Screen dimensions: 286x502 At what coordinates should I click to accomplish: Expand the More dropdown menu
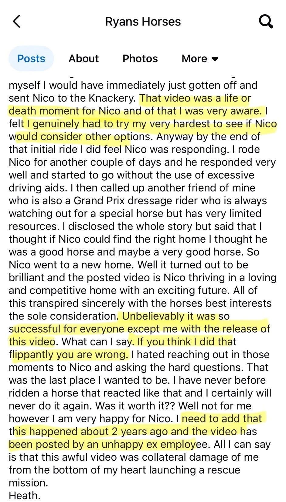click(199, 58)
